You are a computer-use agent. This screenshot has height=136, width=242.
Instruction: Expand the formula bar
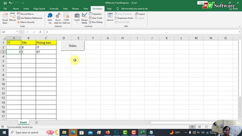(x=239, y=32)
